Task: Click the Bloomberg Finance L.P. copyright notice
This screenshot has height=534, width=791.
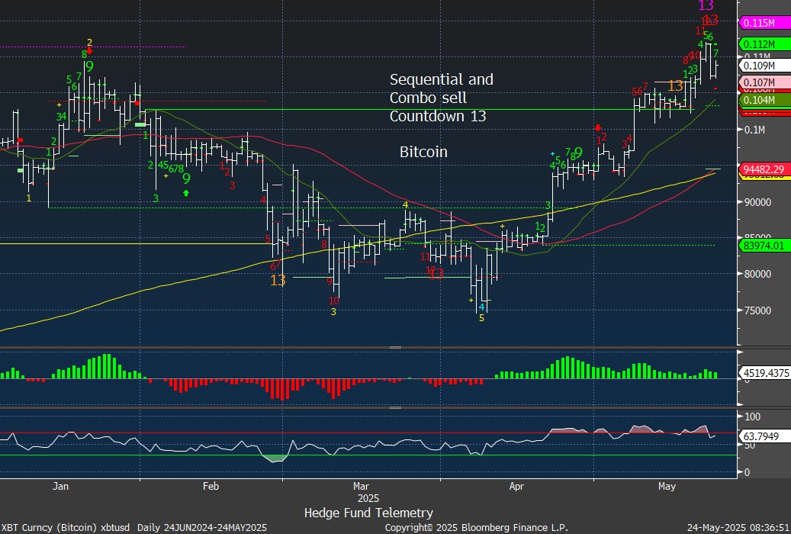Action: pos(476,527)
